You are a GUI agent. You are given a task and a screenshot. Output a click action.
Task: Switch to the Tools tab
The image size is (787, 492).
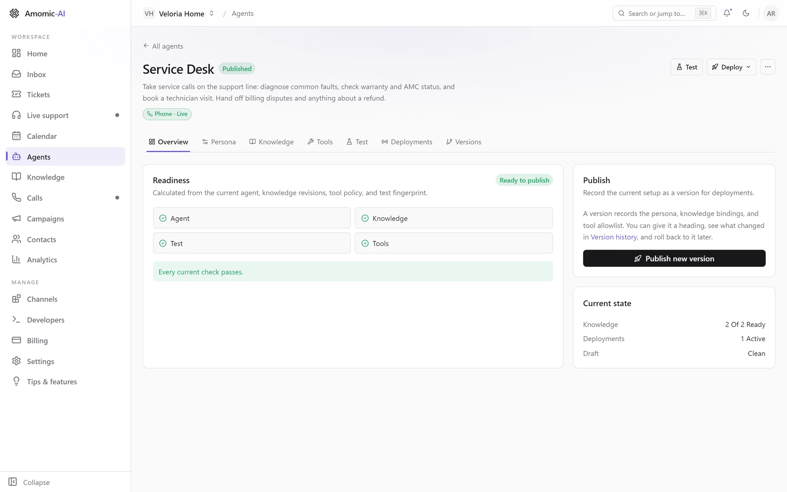[320, 142]
